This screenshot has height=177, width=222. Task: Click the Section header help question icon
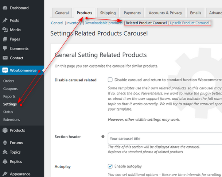(103, 136)
